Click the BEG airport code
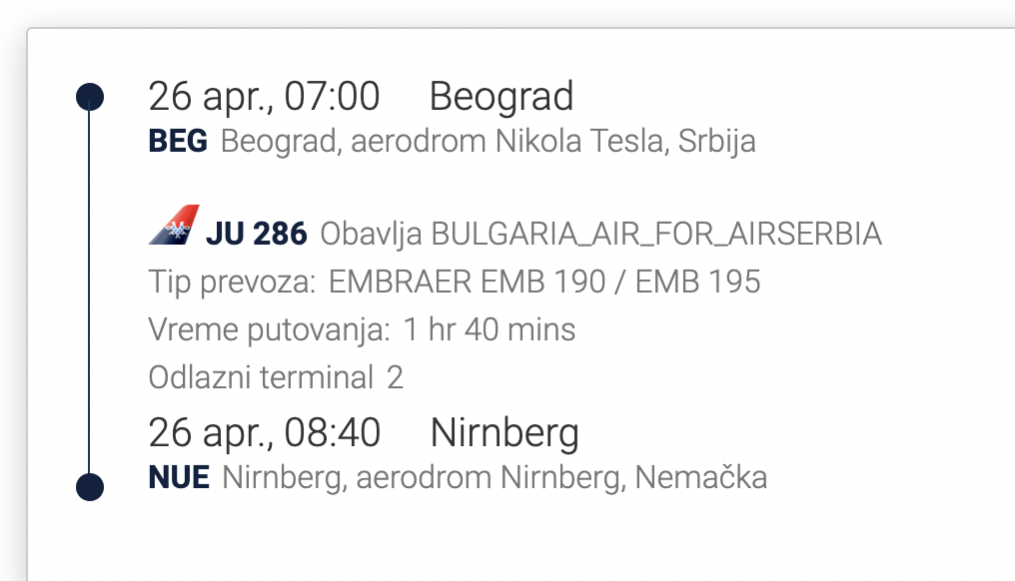The width and height of the screenshot is (1015, 581). click(x=178, y=142)
